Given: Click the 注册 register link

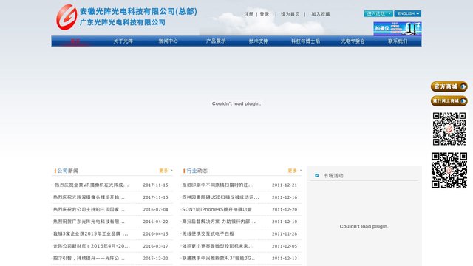Looking at the screenshot, I should 249,14.
